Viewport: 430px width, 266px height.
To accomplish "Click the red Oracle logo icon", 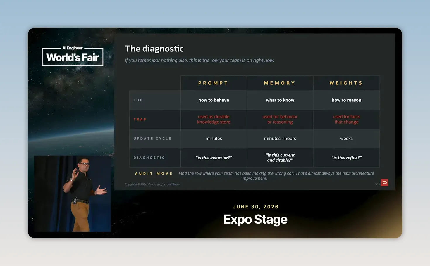I will [385, 183].
